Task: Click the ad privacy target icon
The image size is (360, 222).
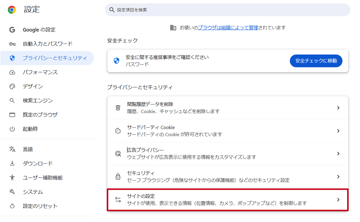Action: 118,154
